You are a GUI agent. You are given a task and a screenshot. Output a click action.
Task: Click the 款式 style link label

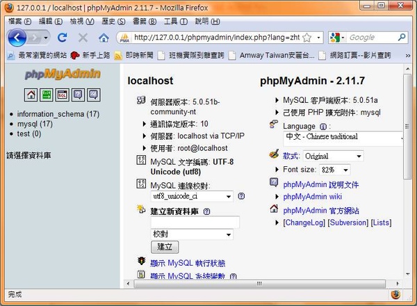[291, 156]
